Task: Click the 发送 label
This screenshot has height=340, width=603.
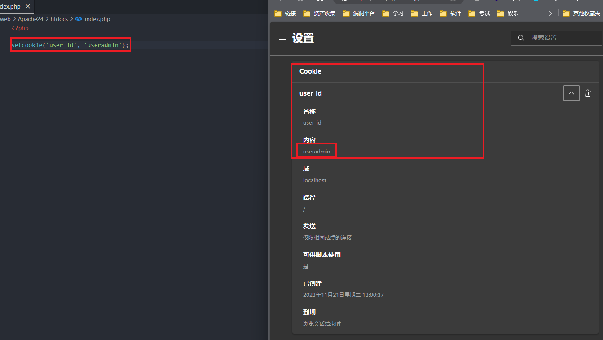Action: pos(309,226)
